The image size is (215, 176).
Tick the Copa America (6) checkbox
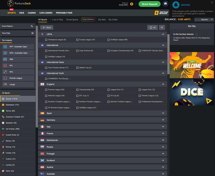(x=77, y=51)
